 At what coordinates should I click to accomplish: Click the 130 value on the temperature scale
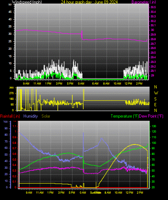point(154,126)
